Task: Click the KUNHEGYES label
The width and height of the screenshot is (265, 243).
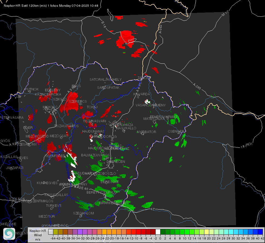Action: 47,183
